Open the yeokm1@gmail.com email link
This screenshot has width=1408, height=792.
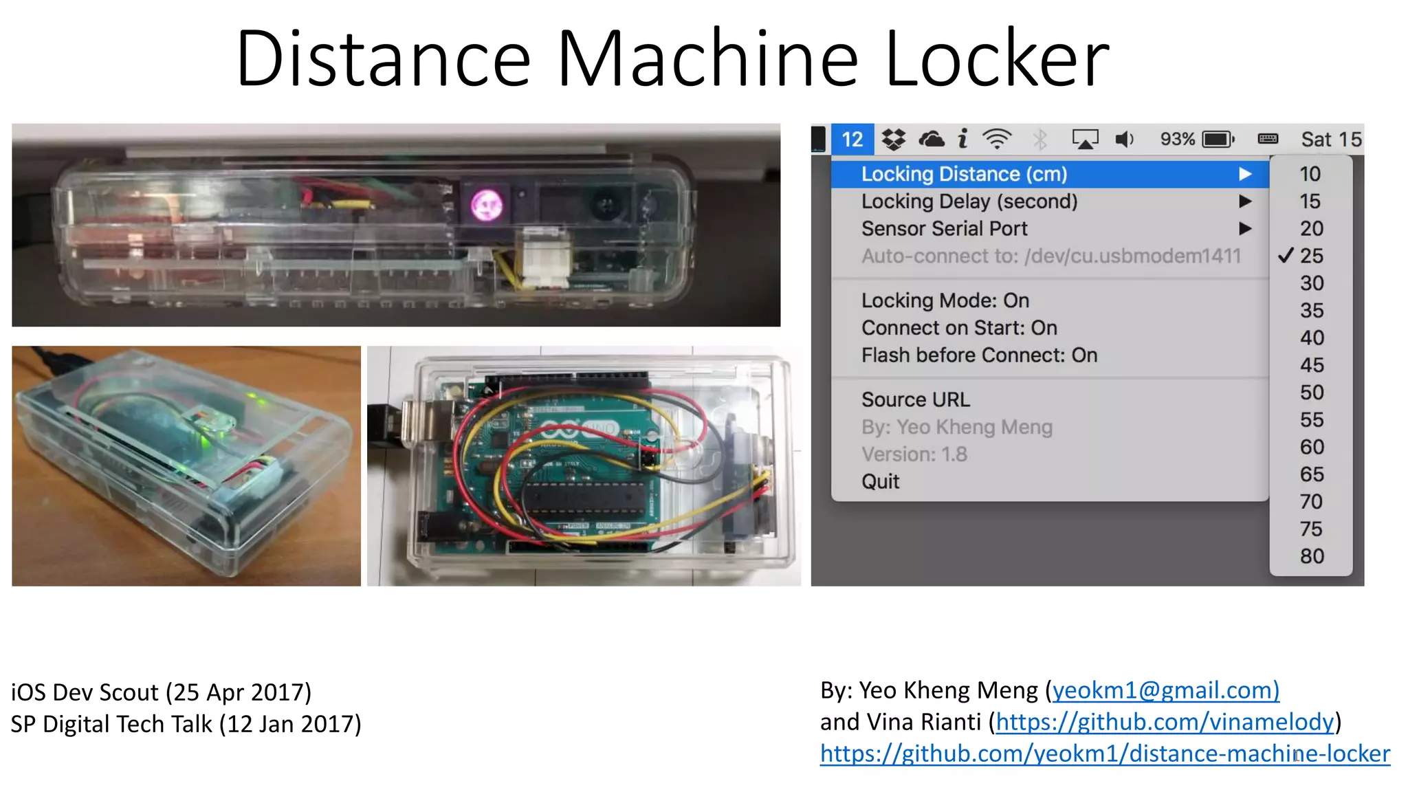coord(1166,690)
